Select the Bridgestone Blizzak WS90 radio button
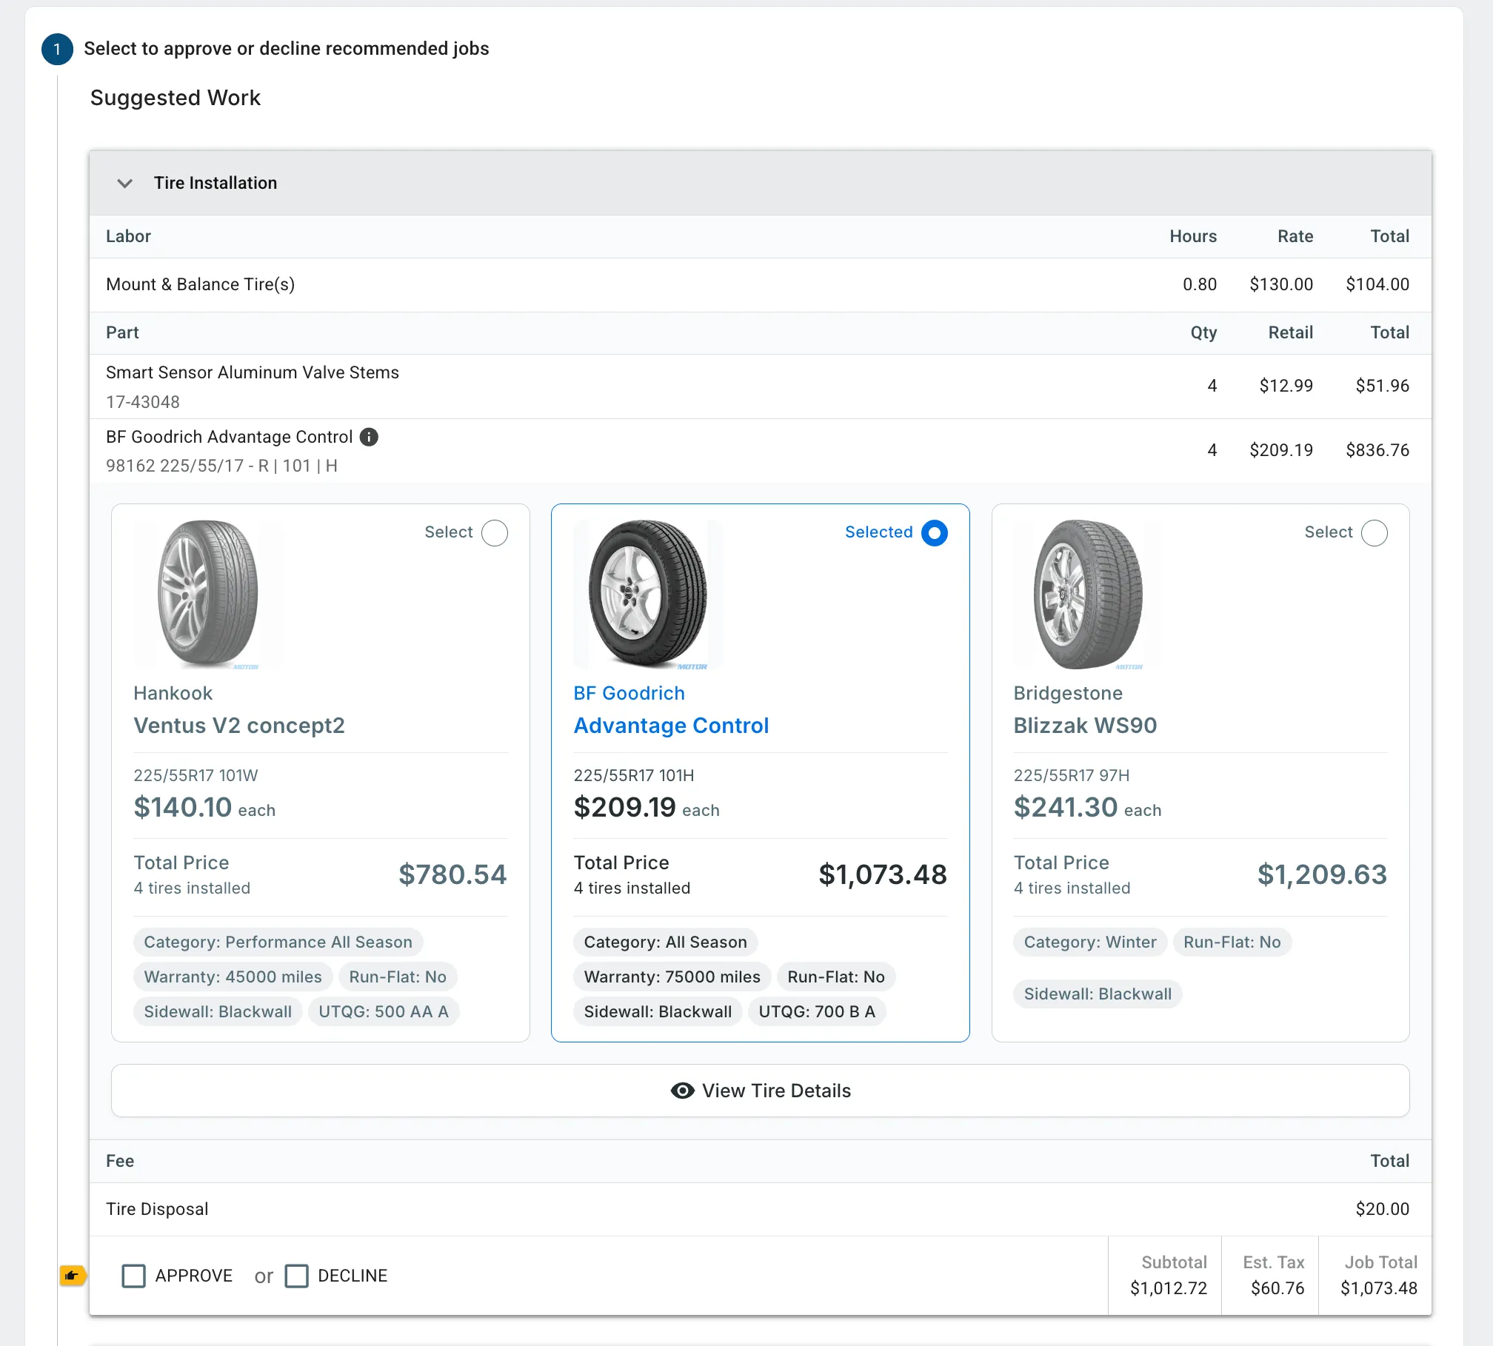1493x1346 pixels. pyautogui.click(x=1375, y=533)
